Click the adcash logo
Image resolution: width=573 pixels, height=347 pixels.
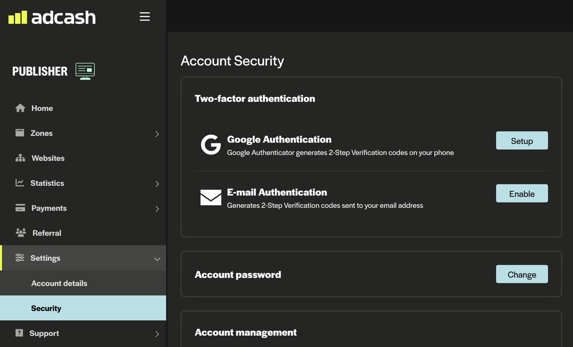(x=52, y=17)
